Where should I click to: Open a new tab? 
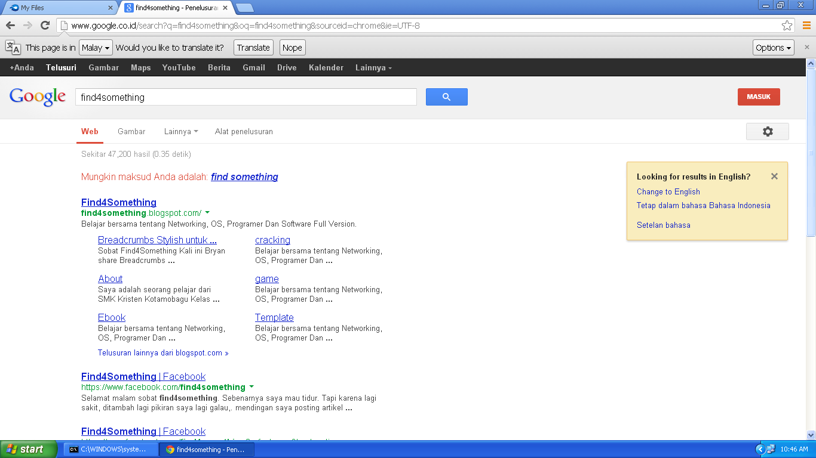245,8
